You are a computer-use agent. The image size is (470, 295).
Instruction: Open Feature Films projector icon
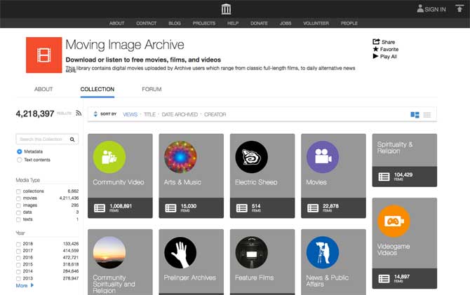pyautogui.click(x=252, y=252)
